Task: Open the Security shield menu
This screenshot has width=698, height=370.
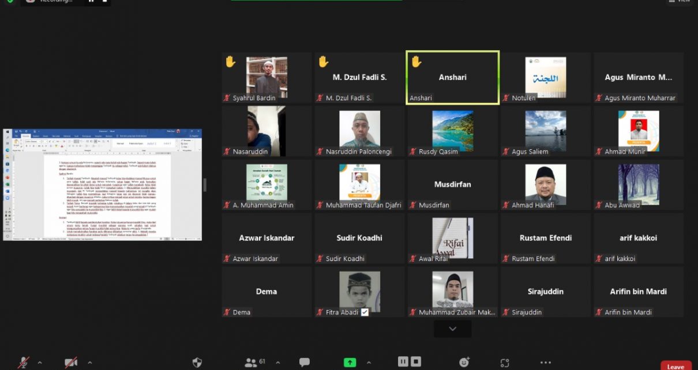Action: click(197, 363)
